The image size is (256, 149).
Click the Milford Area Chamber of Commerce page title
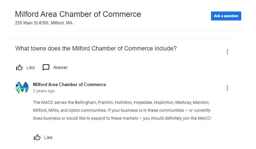(x=78, y=14)
